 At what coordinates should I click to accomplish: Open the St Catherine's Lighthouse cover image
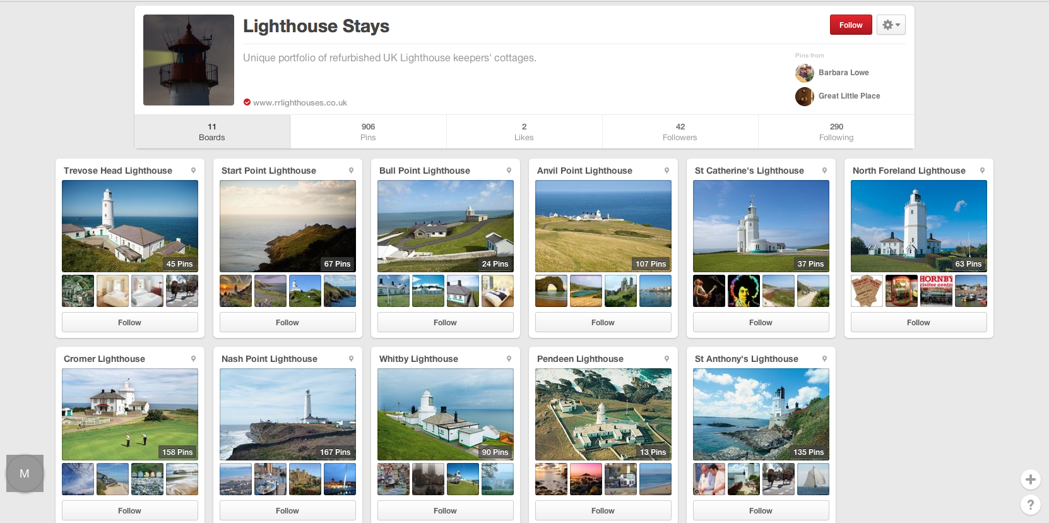point(761,226)
